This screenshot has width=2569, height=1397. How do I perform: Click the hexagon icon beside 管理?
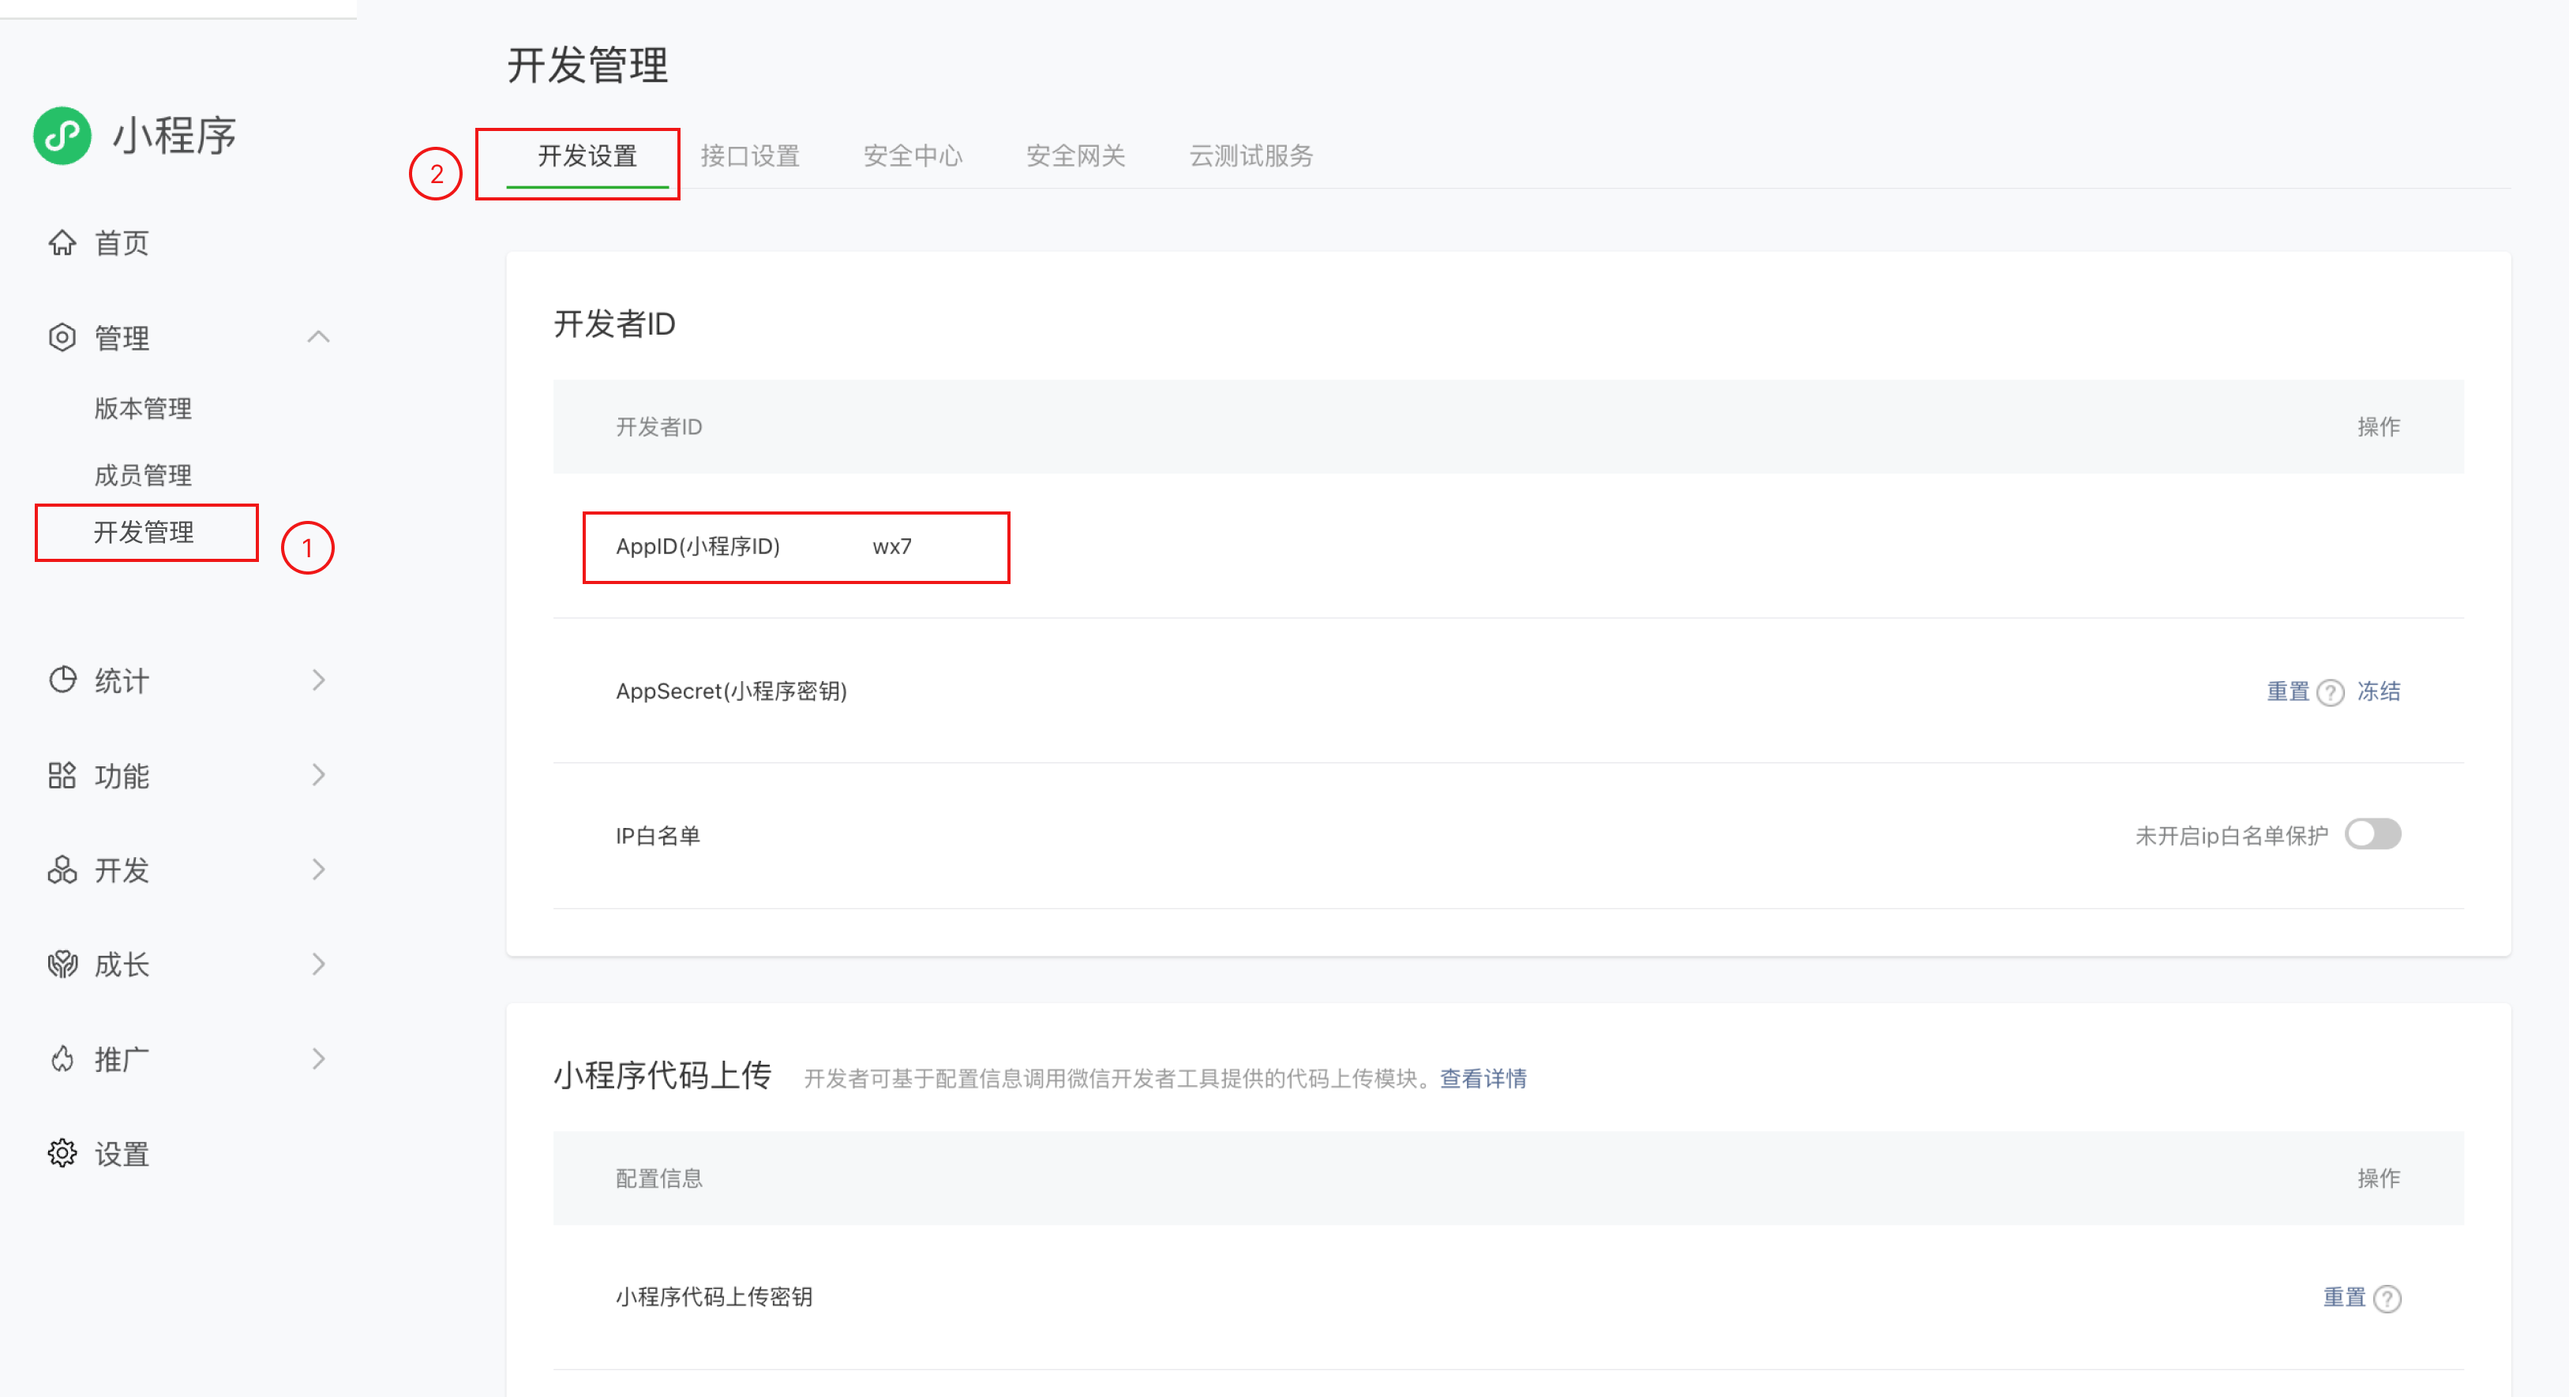coord(62,337)
